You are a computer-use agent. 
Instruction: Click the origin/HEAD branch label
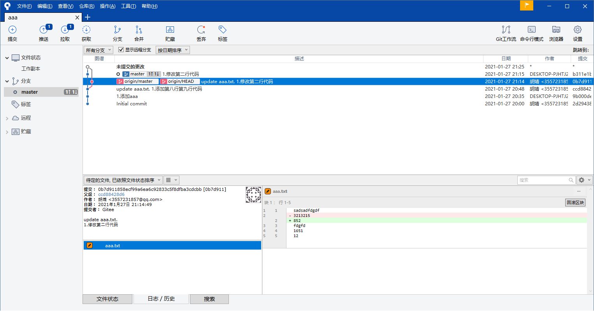pyautogui.click(x=180, y=82)
